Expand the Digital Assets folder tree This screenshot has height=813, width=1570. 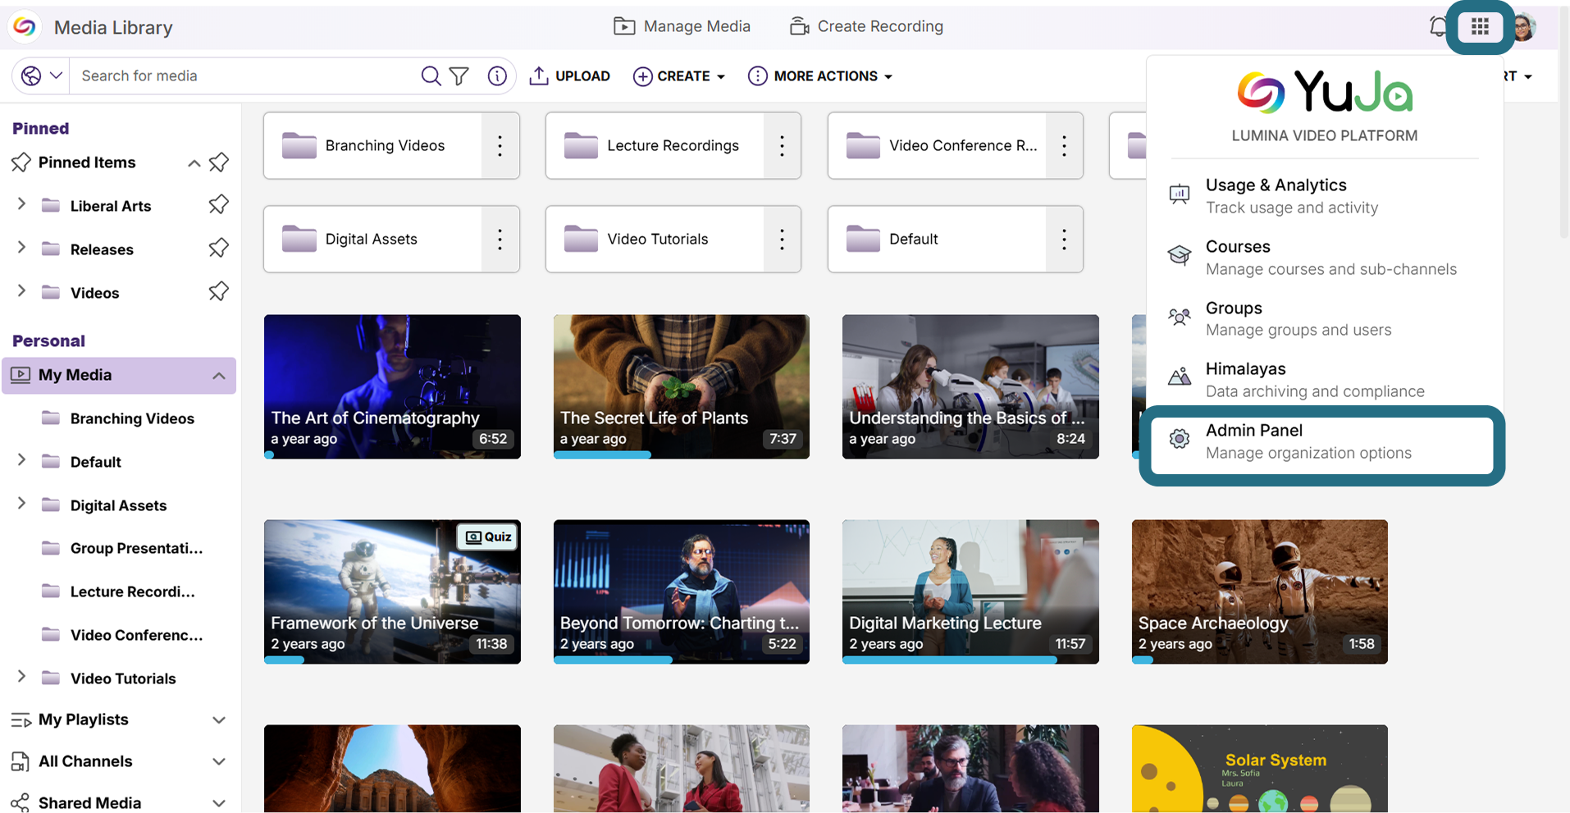[21, 504]
